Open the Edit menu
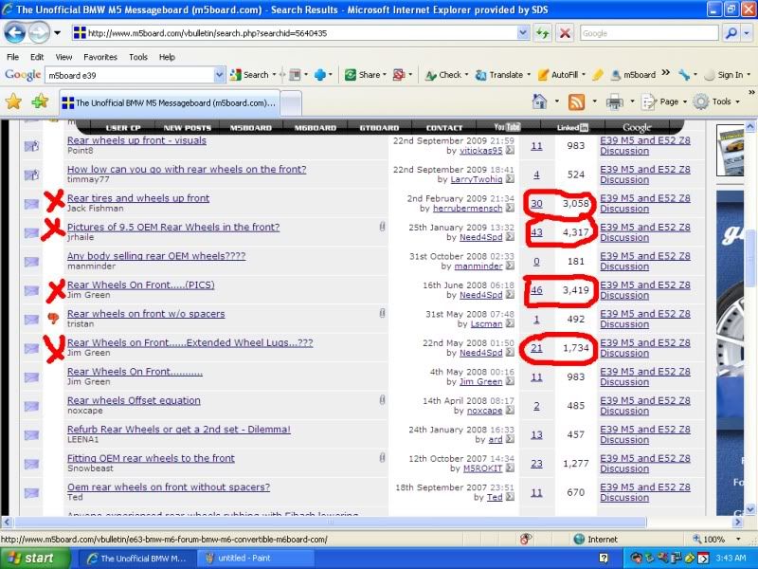 point(37,57)
